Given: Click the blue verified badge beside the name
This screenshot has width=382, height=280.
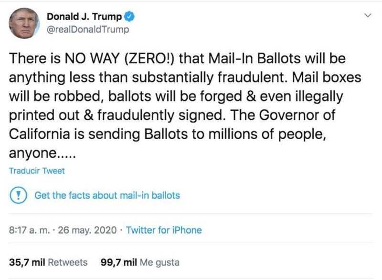Looking at the screenshot, I should (129, 17).
